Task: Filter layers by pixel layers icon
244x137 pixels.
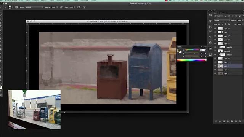Action: point(225,16)
